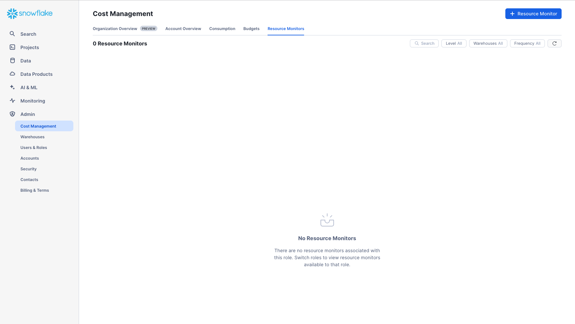Click the Snowflake logo
This screenshot has width=575, height=324.
tap(29, 13)
